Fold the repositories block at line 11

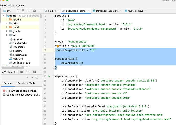(54, 59)
